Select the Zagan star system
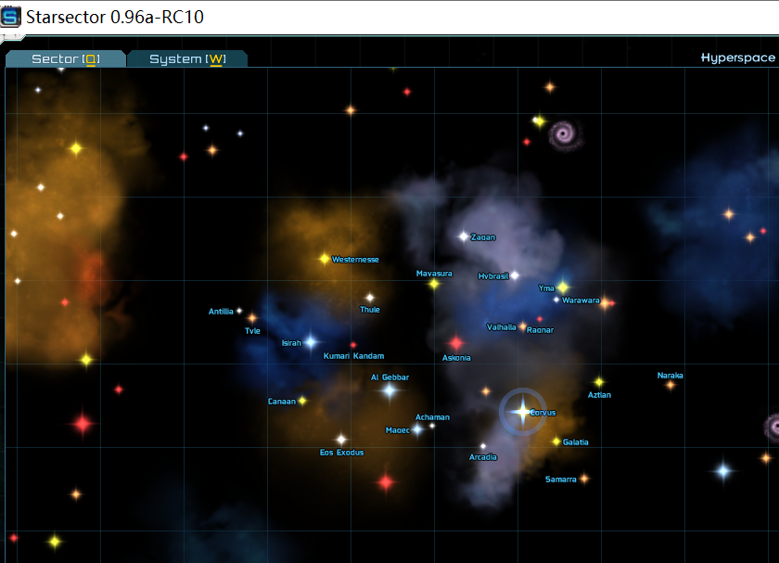Viewport: 779px width, 563px height. (x=463, y=237)
